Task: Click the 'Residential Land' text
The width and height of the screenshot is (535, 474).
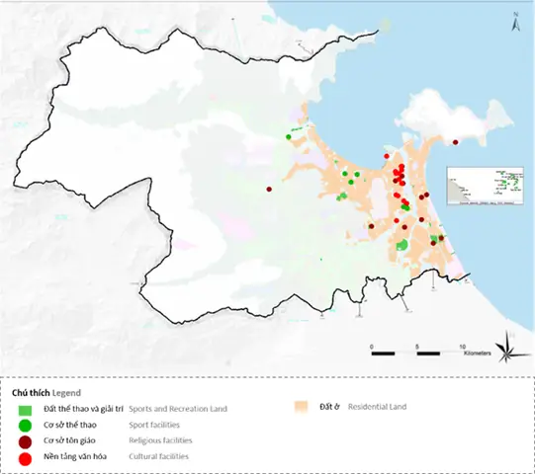Action: [x=377, y=407]
